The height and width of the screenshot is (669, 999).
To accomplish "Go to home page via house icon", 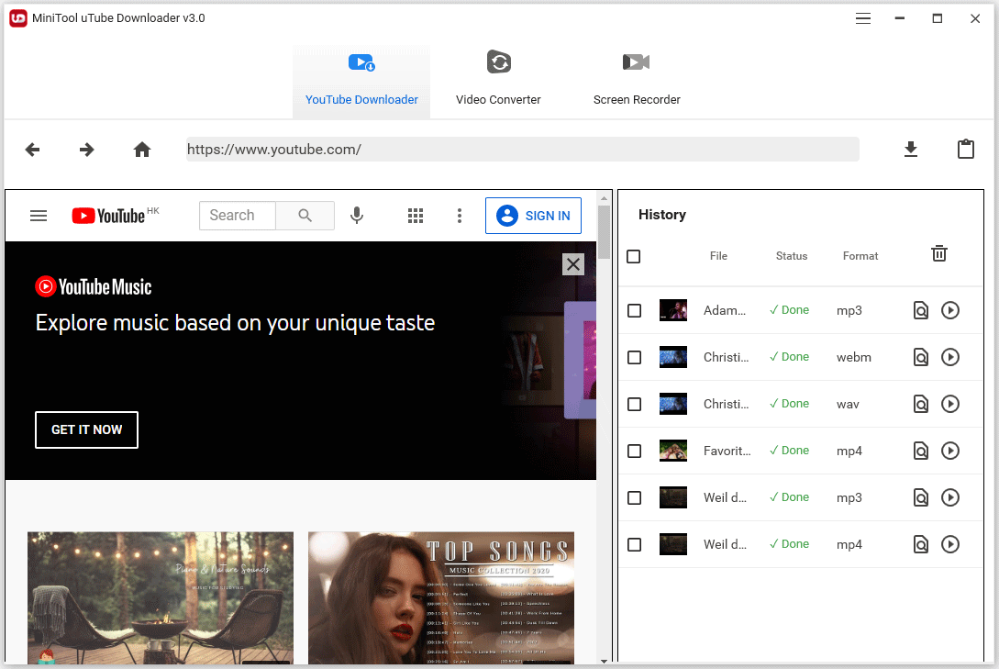I will (142, 150).
